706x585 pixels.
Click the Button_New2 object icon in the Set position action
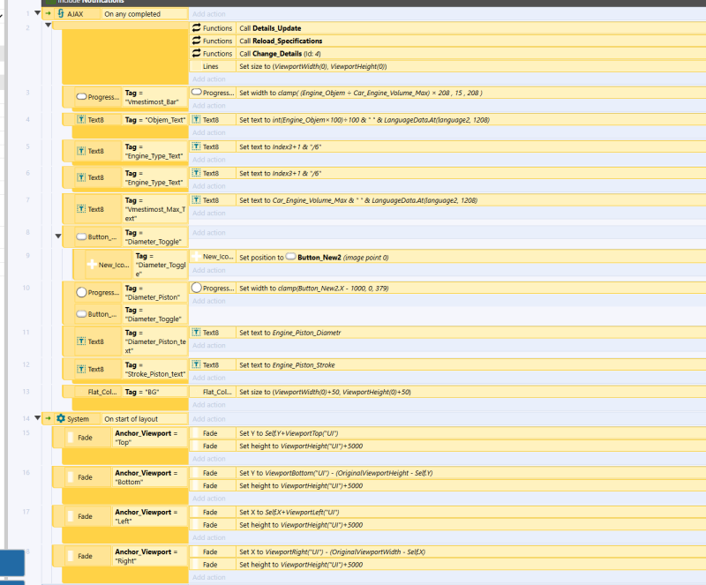[x=291, y=257]
